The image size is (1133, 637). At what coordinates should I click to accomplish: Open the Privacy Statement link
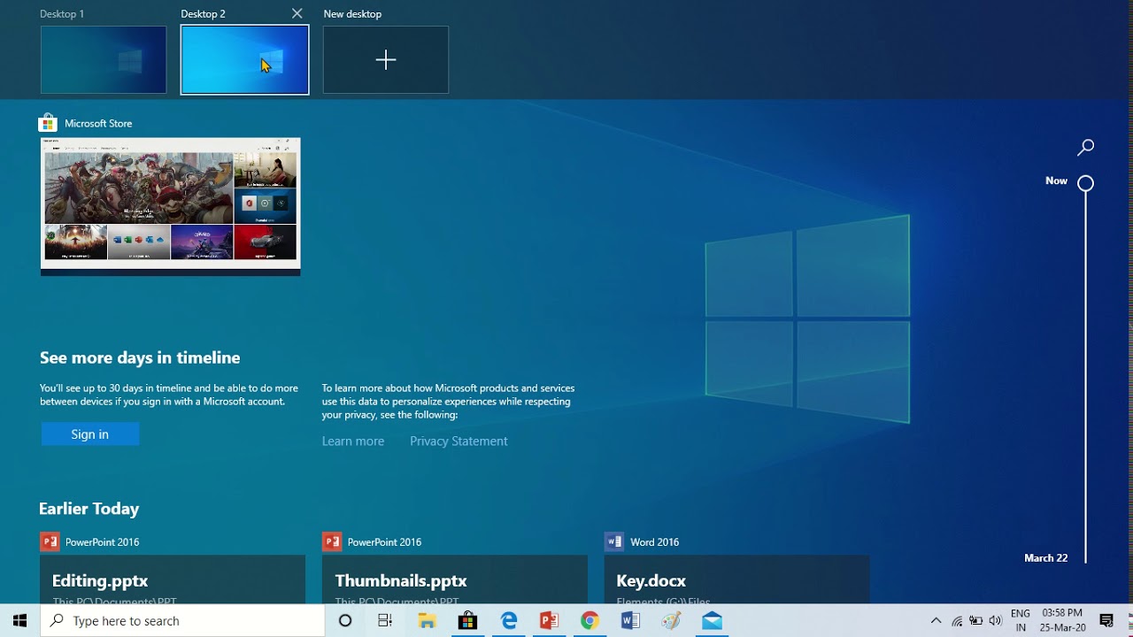[x=459, y=441]
